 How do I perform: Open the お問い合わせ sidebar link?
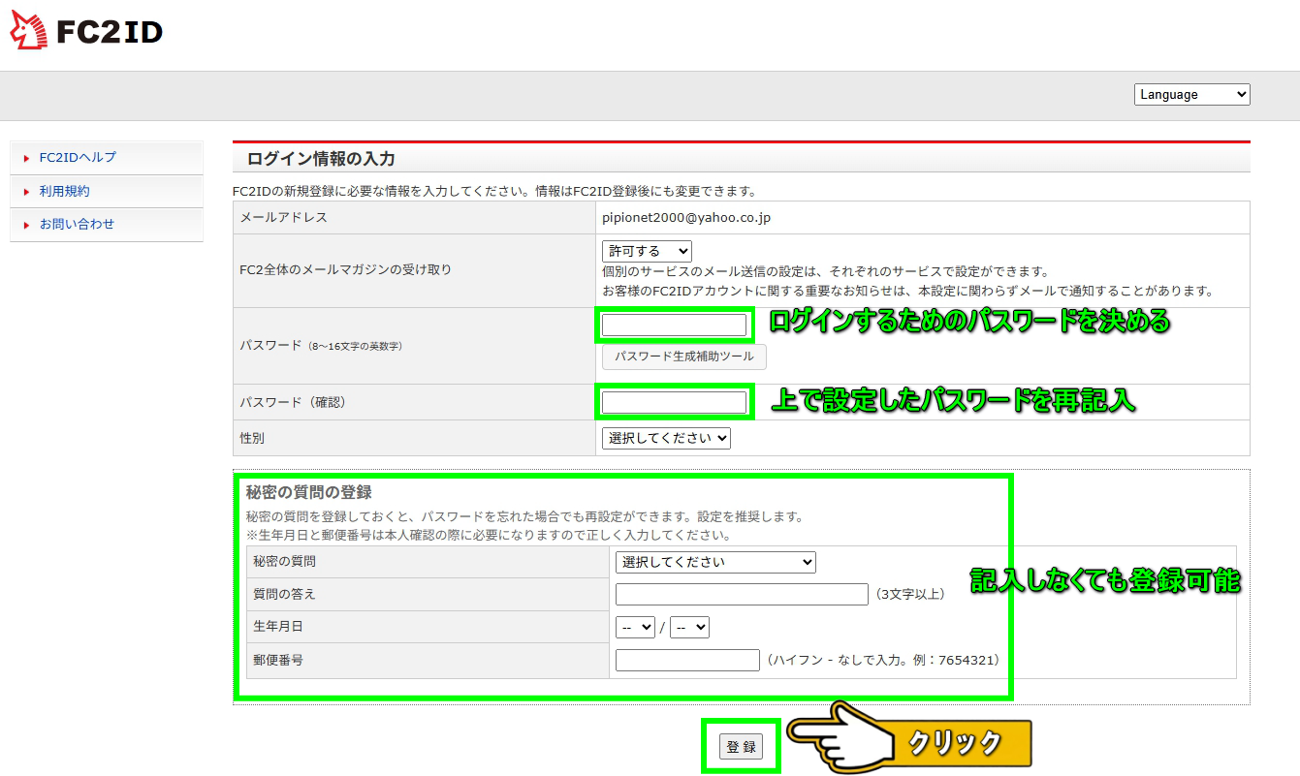(x=77, y=224)
